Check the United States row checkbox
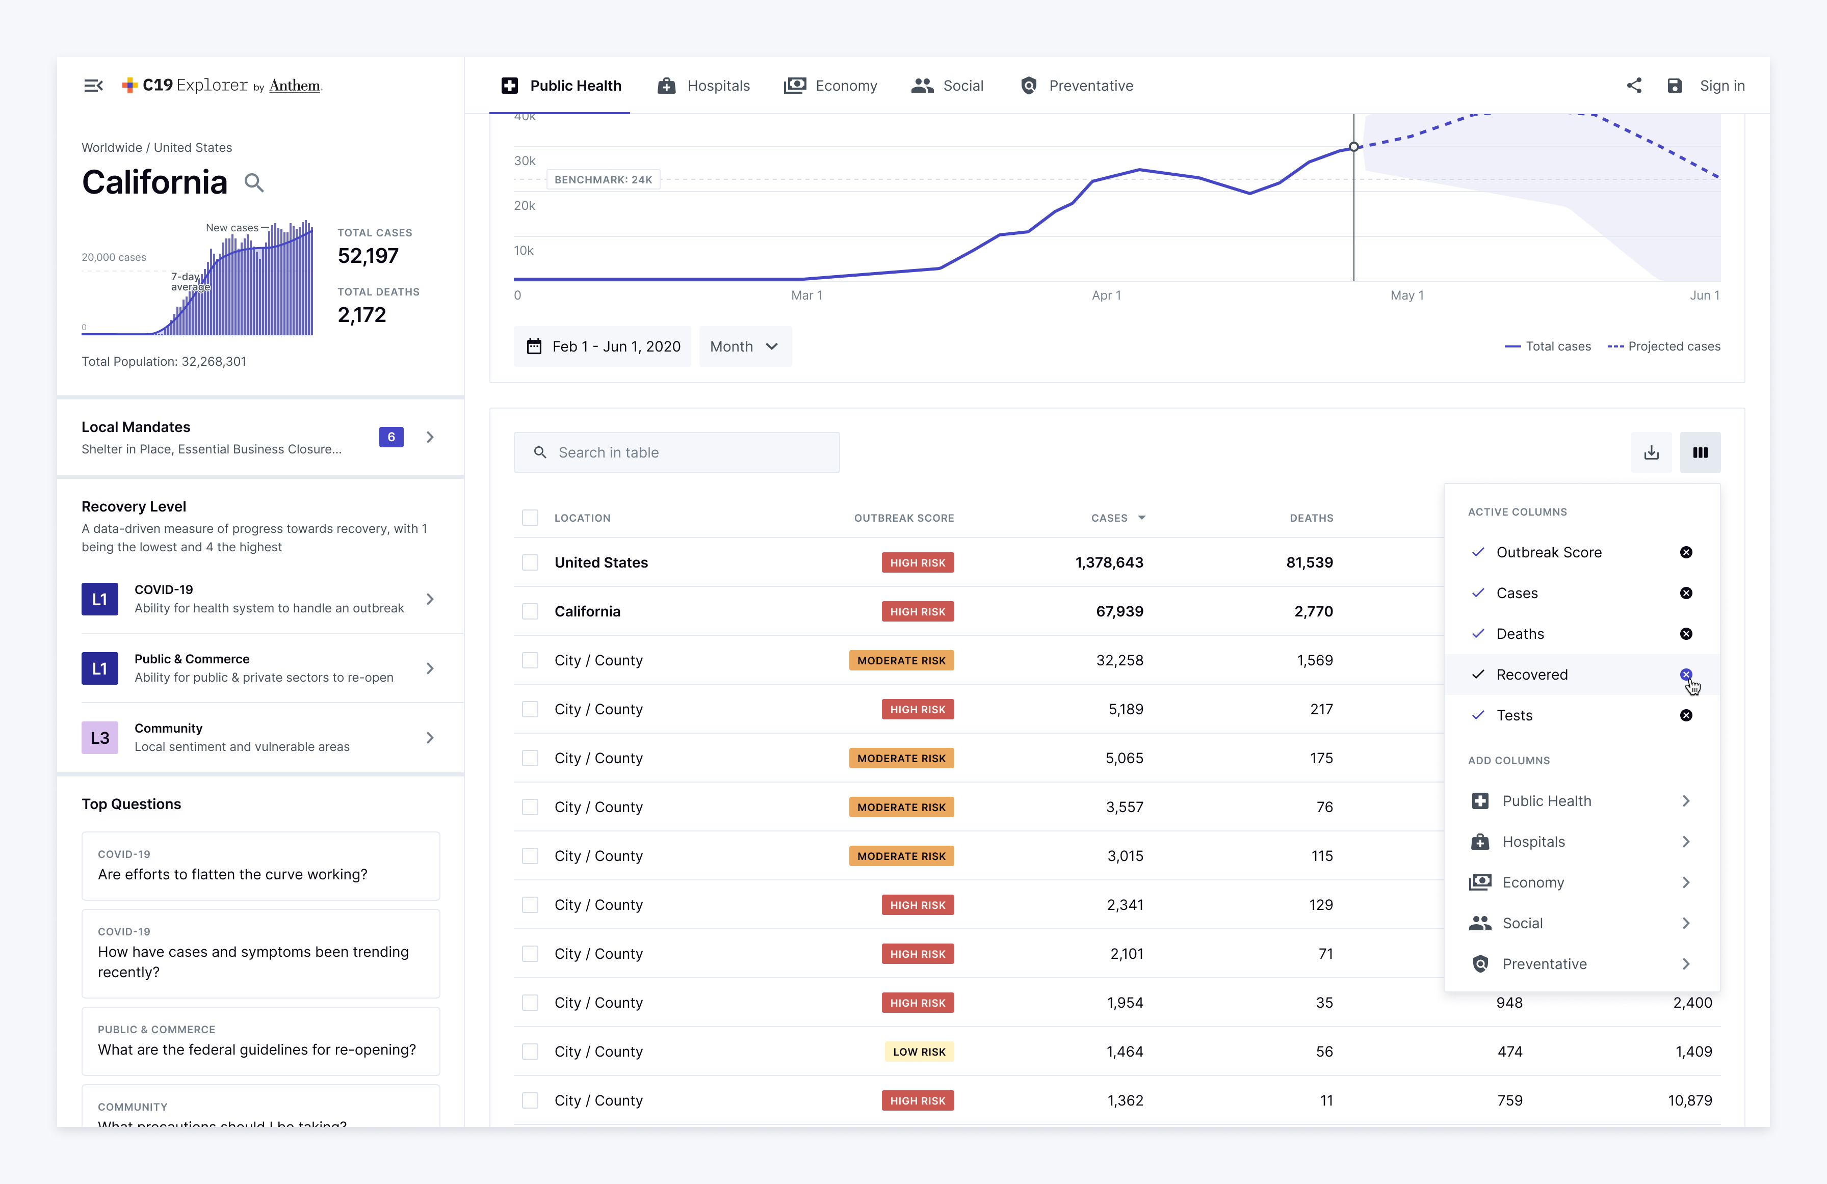This screenshot has width=1827, height=1184. (x=530, y=562)
